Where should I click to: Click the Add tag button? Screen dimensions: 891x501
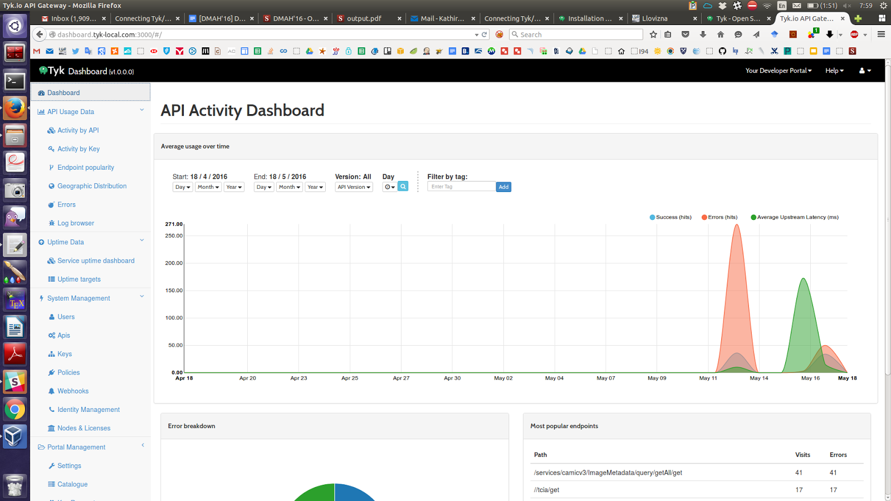[x=503, y=187]
